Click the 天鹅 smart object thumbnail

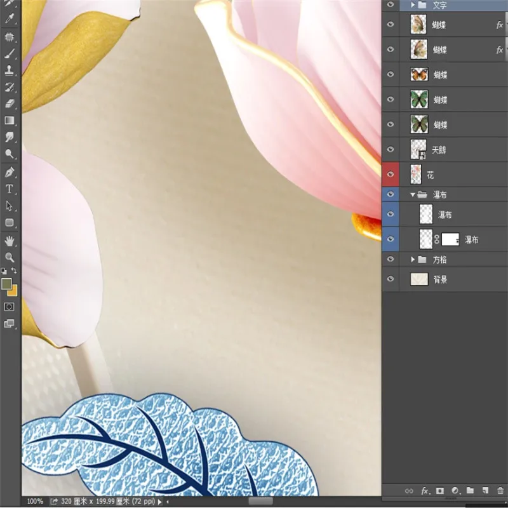(x=418, y=149)
